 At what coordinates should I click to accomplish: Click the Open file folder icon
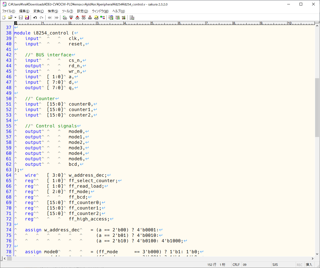10,18
